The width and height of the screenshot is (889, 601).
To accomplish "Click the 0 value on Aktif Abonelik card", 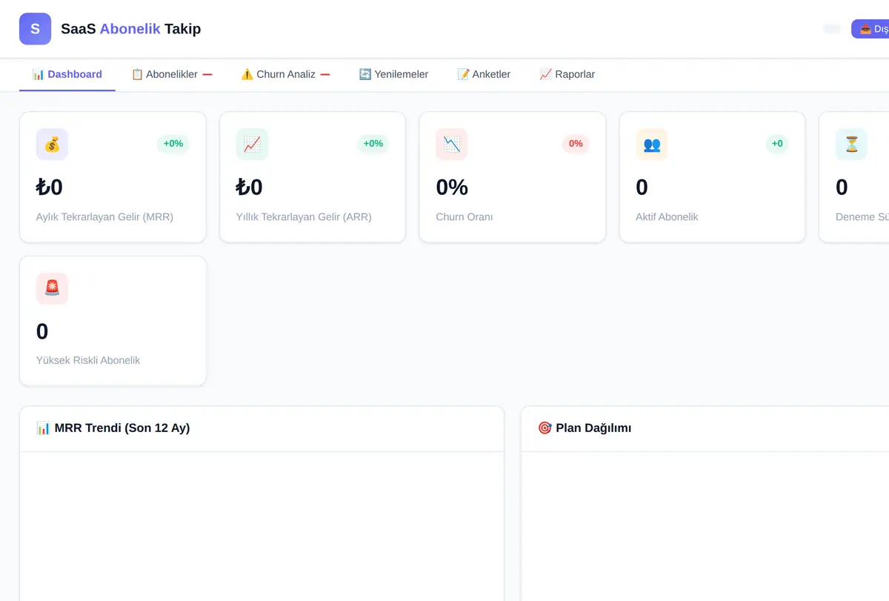I will pos(642,187).
